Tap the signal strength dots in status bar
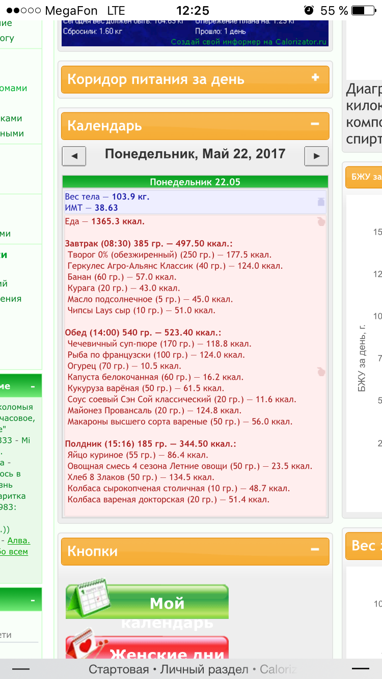 click(22, 10)
